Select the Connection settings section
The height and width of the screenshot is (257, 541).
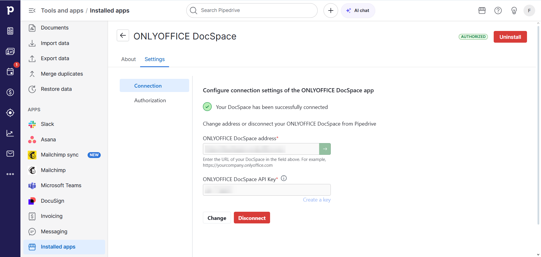154,86
